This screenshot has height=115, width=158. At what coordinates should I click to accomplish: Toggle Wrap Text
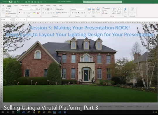(60, 9)
